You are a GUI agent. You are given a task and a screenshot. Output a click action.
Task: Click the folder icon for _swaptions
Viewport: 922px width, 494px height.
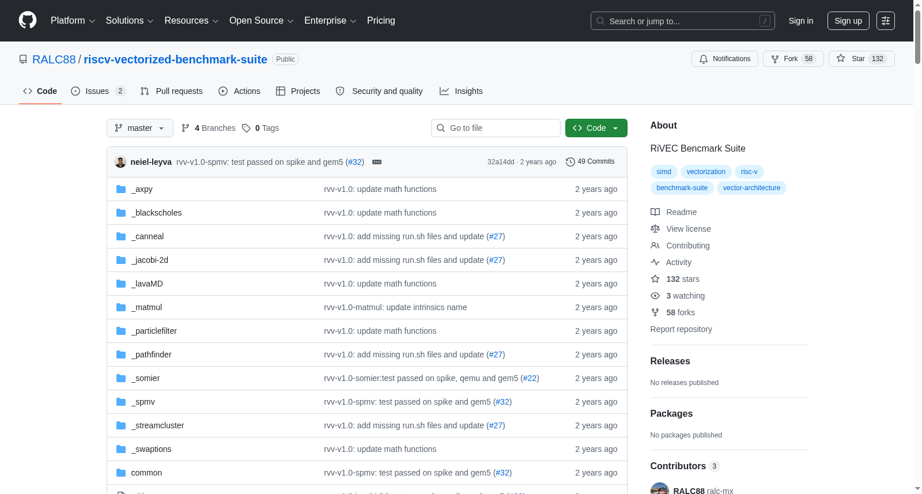pyautogui.click(x=121, y=449)
